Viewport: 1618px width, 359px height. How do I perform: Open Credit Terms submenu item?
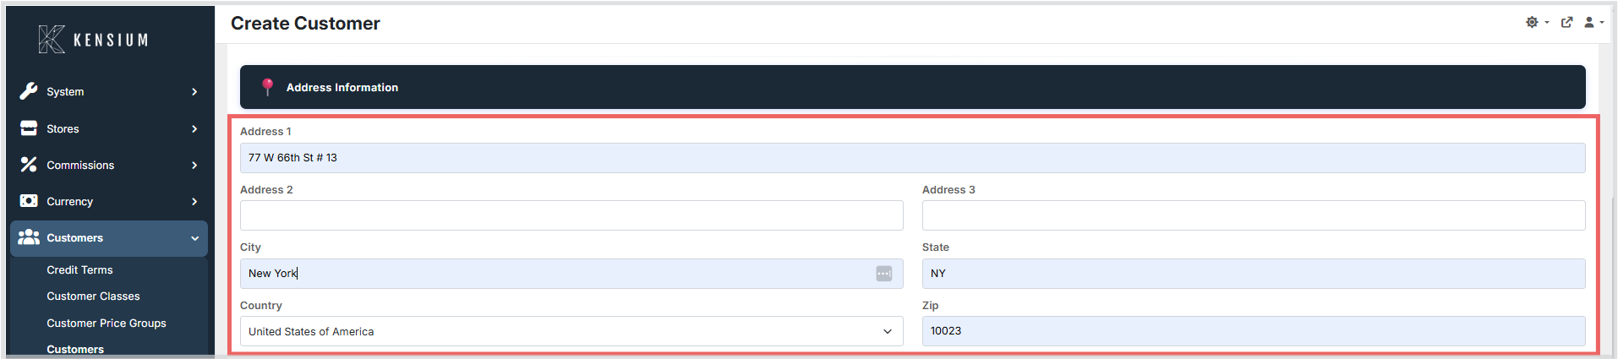point(79,270)
